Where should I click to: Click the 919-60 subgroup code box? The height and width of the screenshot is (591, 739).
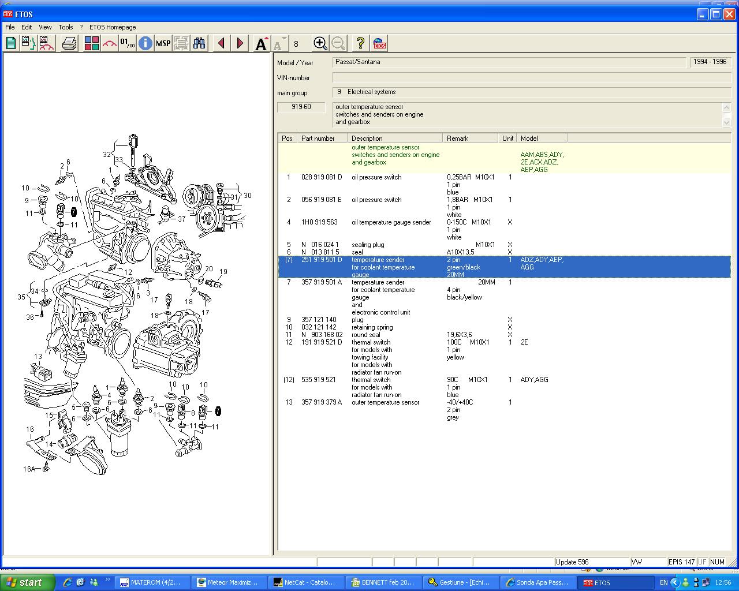(301, 107)
